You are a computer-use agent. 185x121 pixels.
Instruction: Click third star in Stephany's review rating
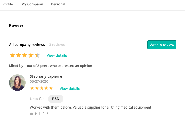tap(42, 88)
